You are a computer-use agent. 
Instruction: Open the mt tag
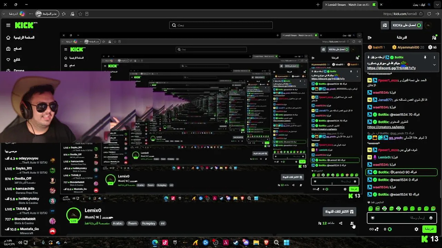[x=163, y=223]
